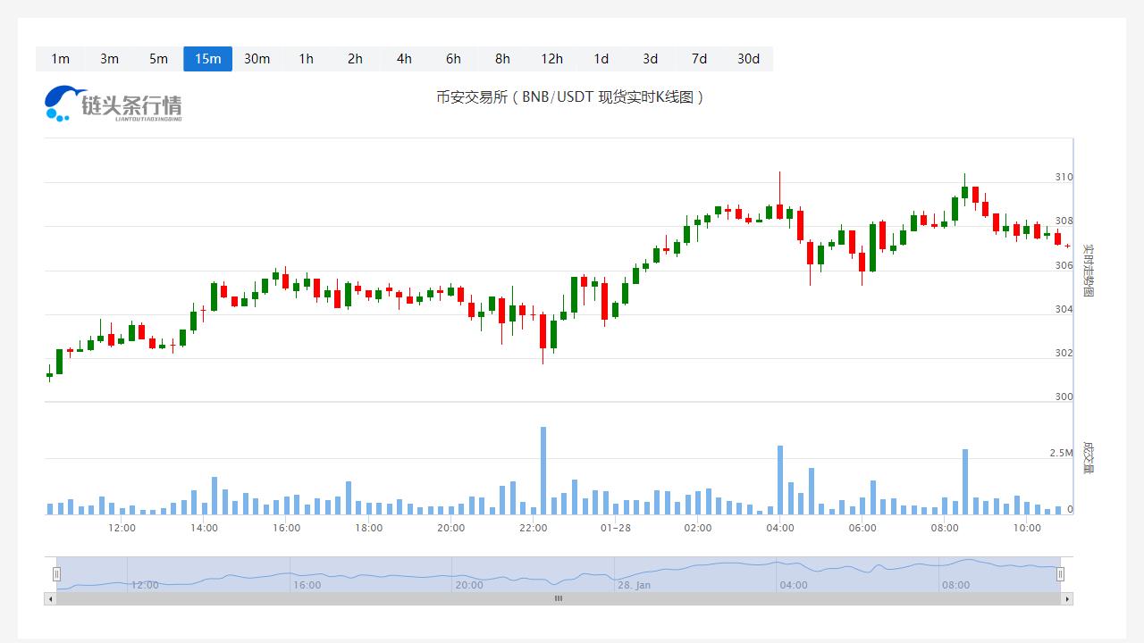Screen dimensions: 1144x643
Task: Select the 1m interval tab
Action: (60, 59)
